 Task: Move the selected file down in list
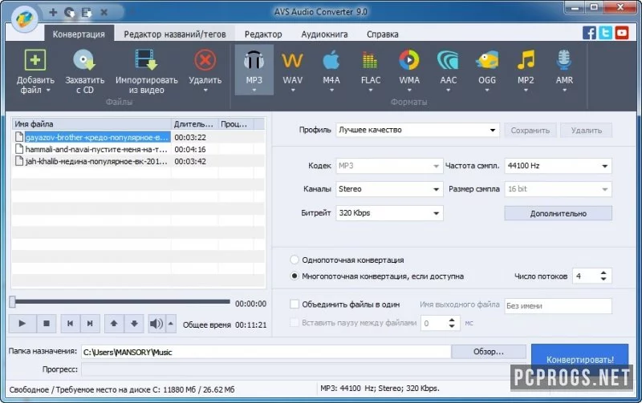click(134, 324)
